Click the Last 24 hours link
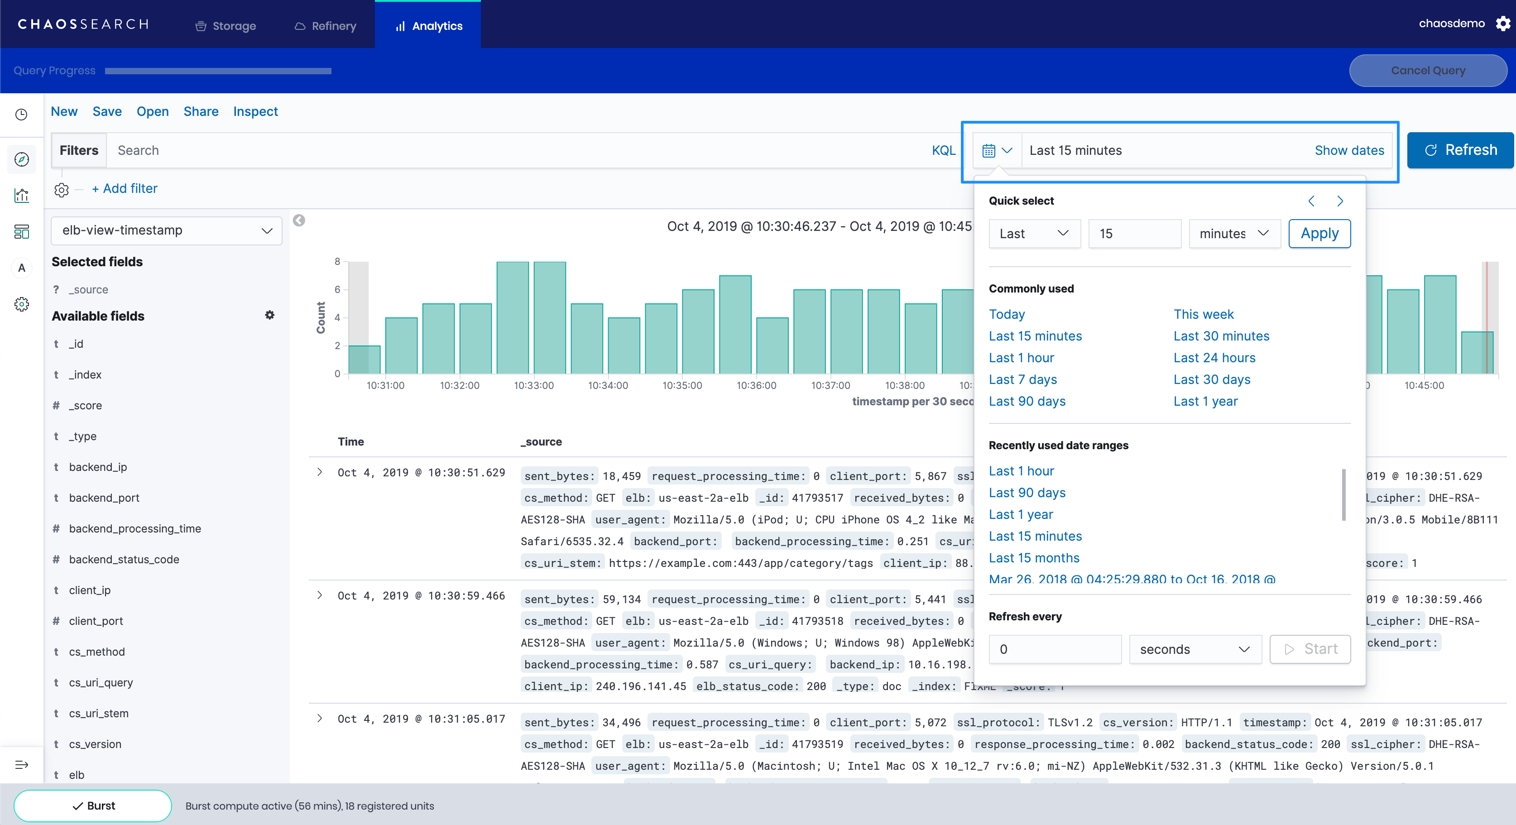Image resolution: width=1516 pixels, height=825 pixels. [x=1214, y=358]
